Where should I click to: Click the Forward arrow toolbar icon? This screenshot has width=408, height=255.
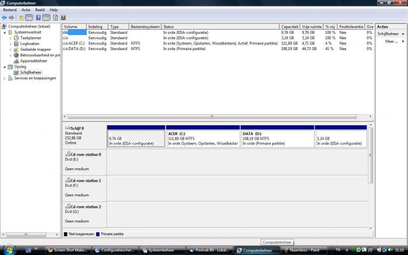tap(11, 17)
